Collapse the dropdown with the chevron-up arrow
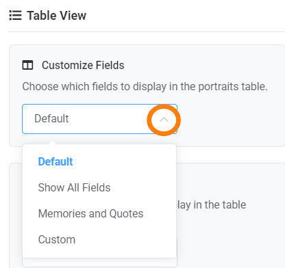The height and width of the screenshot is (268, 285). [x=164, y=120]
